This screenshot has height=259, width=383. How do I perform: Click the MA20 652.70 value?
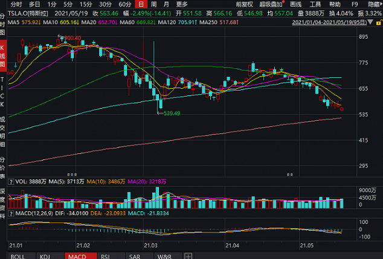(99, 22)
